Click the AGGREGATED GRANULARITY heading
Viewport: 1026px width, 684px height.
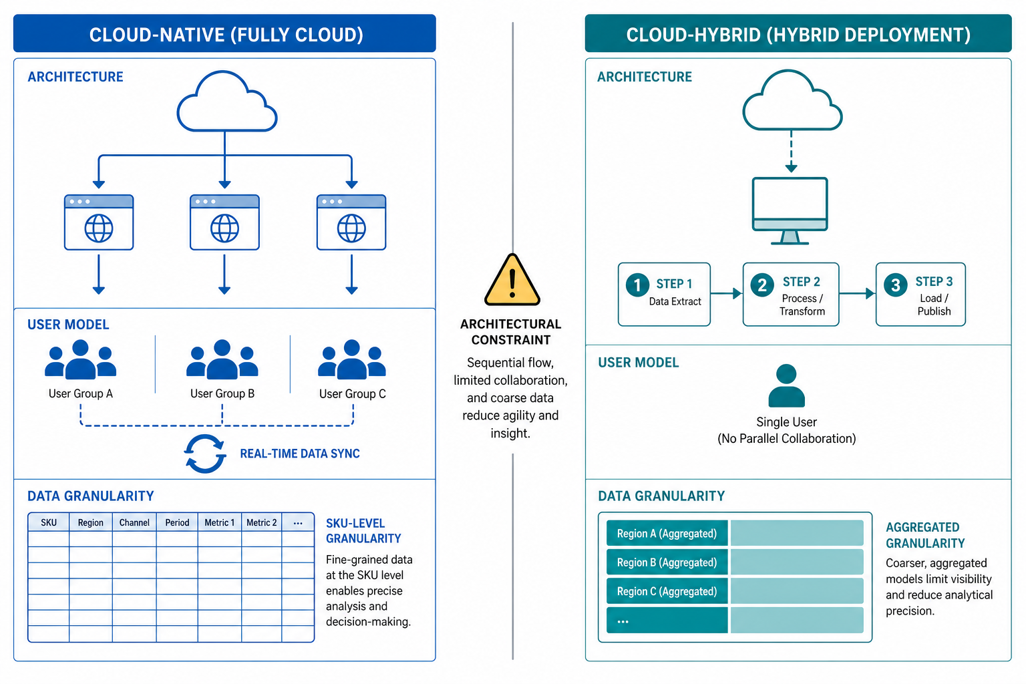pos(925,535)
